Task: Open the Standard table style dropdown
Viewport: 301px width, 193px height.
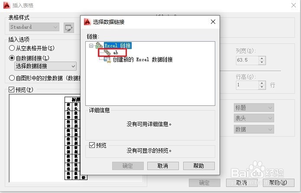Action: pyautogui.click(x=34, y=27)
